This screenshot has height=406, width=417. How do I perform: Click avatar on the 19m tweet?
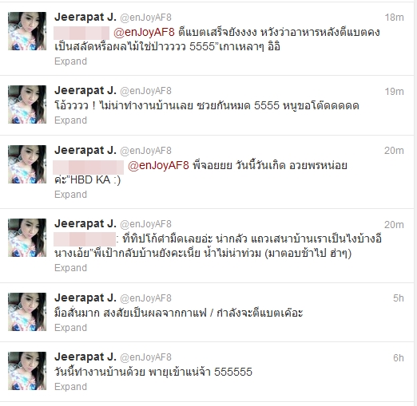point(27,104)
